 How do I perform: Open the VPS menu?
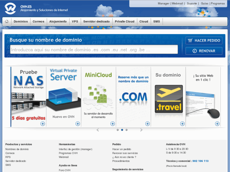click(x=75, y=21)
